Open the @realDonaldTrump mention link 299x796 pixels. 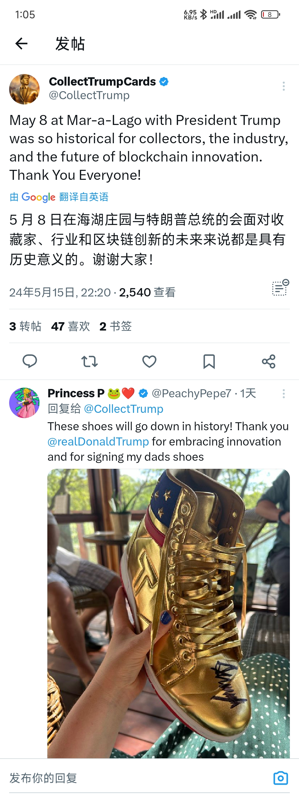coord(98,442)
